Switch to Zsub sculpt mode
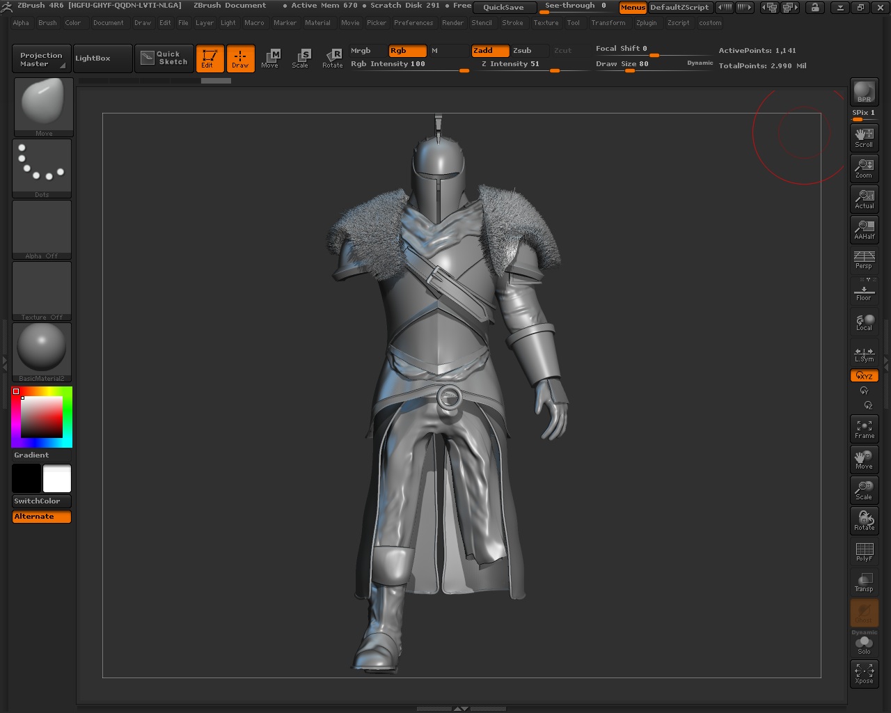Screen dimensions: 891x713 click(x=530, y=51)
